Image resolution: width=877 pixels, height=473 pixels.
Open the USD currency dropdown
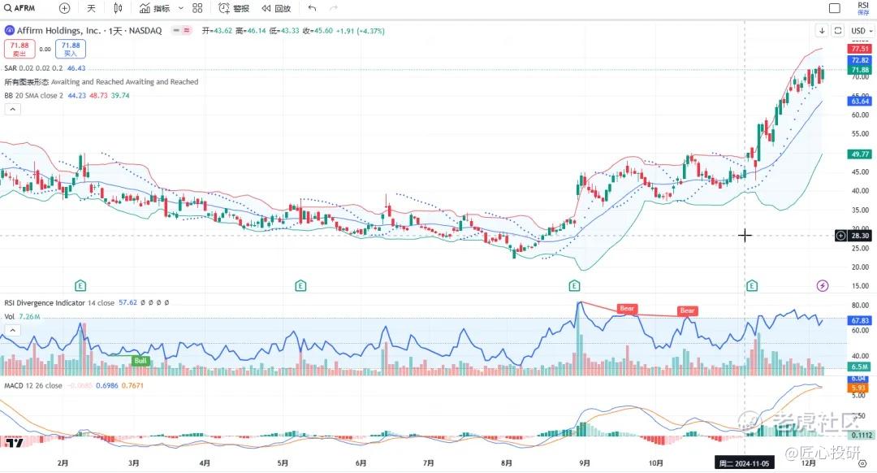click(x=862, y=31)
